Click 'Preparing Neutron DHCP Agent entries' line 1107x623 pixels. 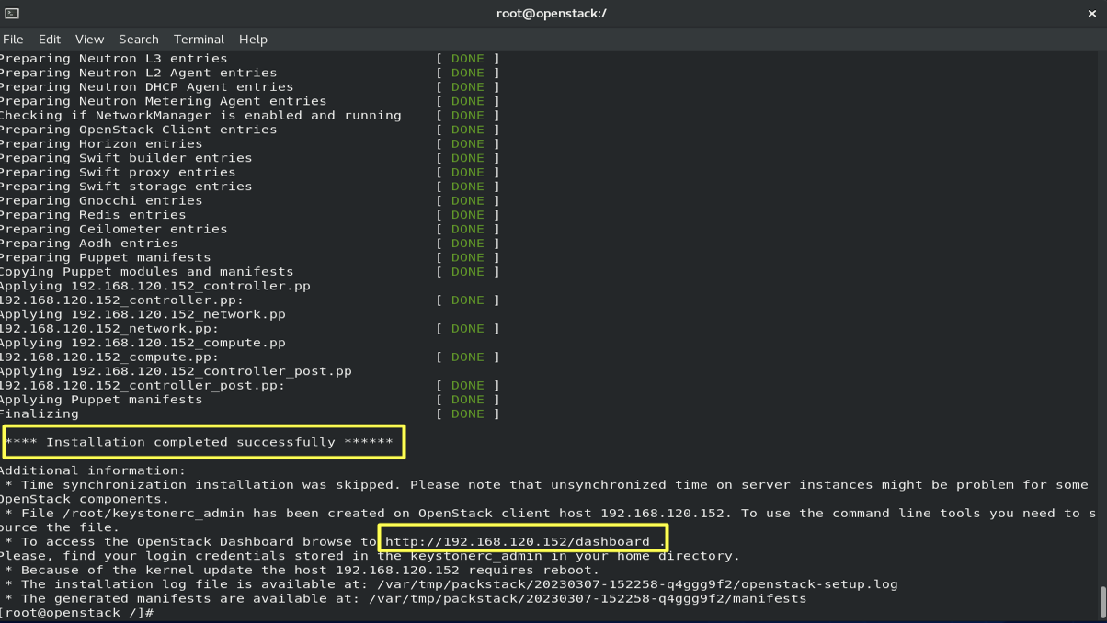(146, 87)
